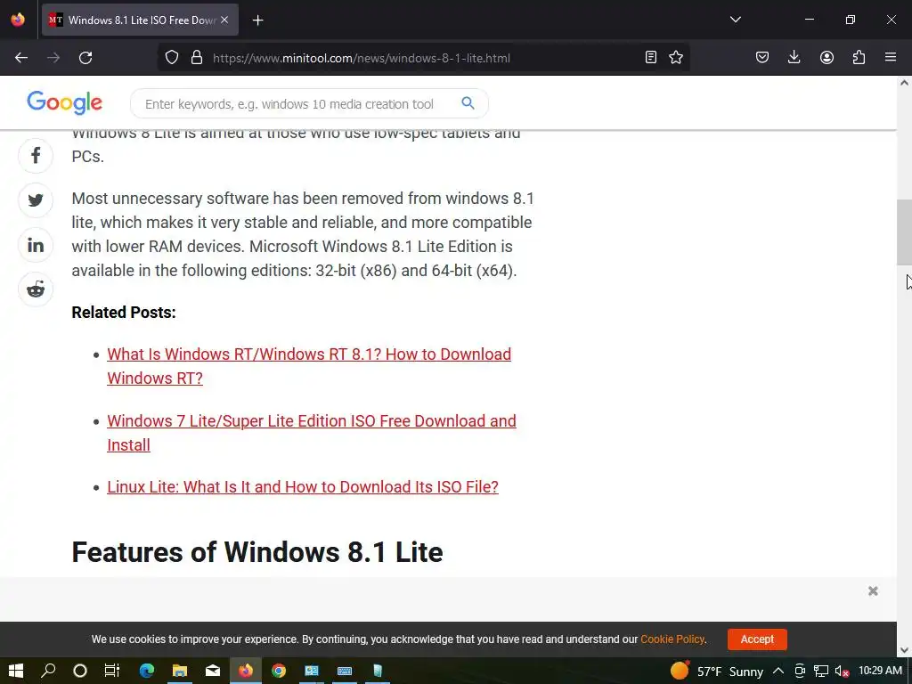The width and height of the screenshot is (912, 684).
Task: Launch Microsoft Edge from the taskbar
Action: (147, 671)
